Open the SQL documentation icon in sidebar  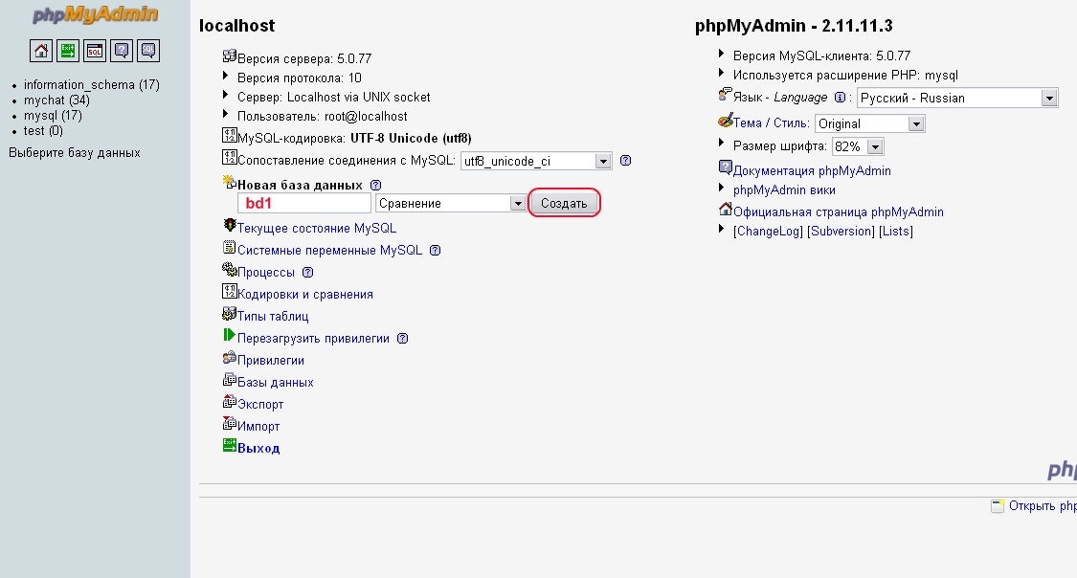click(148, 51)
